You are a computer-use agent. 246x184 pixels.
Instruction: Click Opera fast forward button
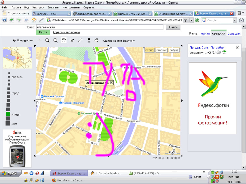[x=26, y=20]
